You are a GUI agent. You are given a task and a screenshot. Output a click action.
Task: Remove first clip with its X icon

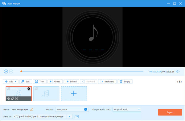(x=29, y=89)
